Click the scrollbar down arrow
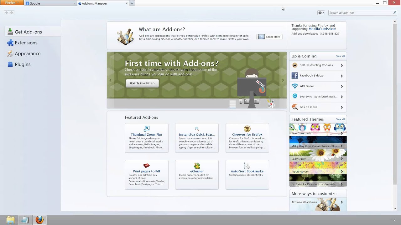This screenshot has width=401, height=225. click(395, 209)
